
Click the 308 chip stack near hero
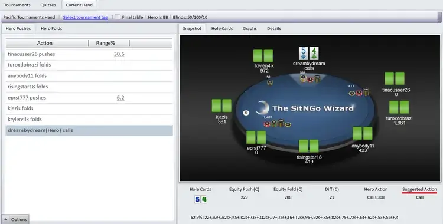coord(310,78)
